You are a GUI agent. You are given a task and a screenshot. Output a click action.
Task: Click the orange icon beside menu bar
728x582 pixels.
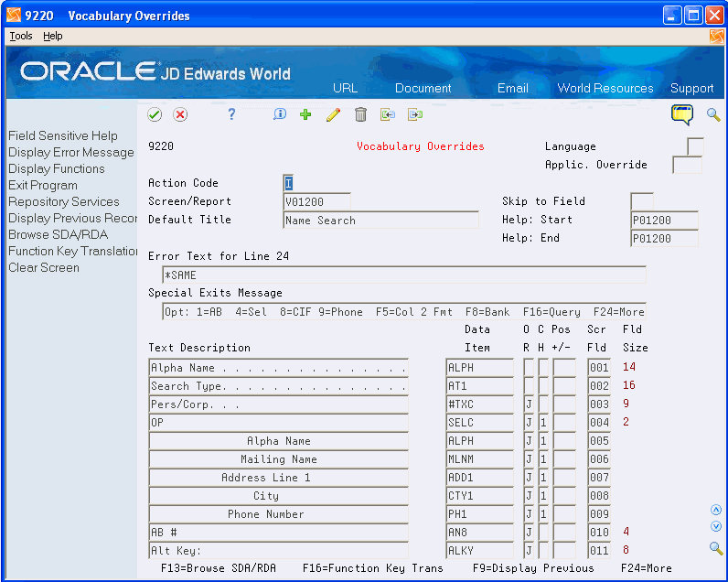pyautogui.click(x=717, y=37)
